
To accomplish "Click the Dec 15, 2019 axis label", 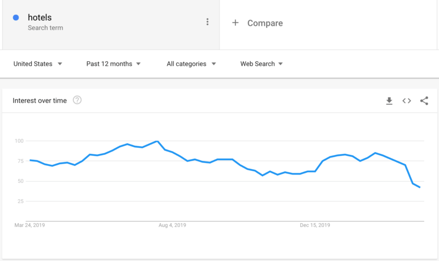I will point(315,225).
